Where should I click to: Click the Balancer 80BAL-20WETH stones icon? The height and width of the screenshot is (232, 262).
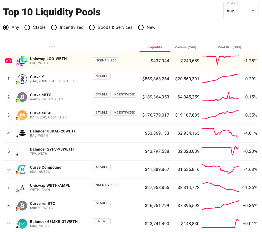tap(22, 133)
